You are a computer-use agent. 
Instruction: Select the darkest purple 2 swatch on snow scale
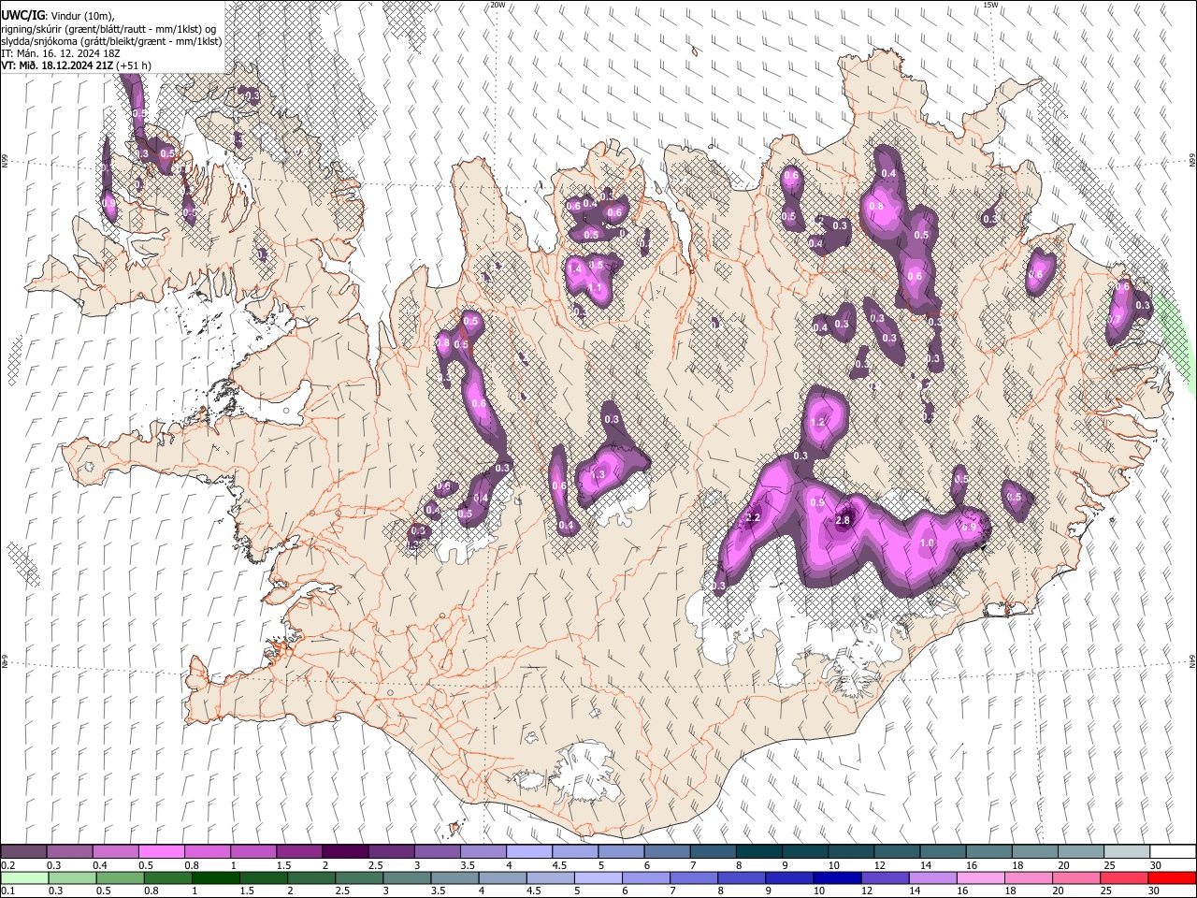tap(344, 851)
